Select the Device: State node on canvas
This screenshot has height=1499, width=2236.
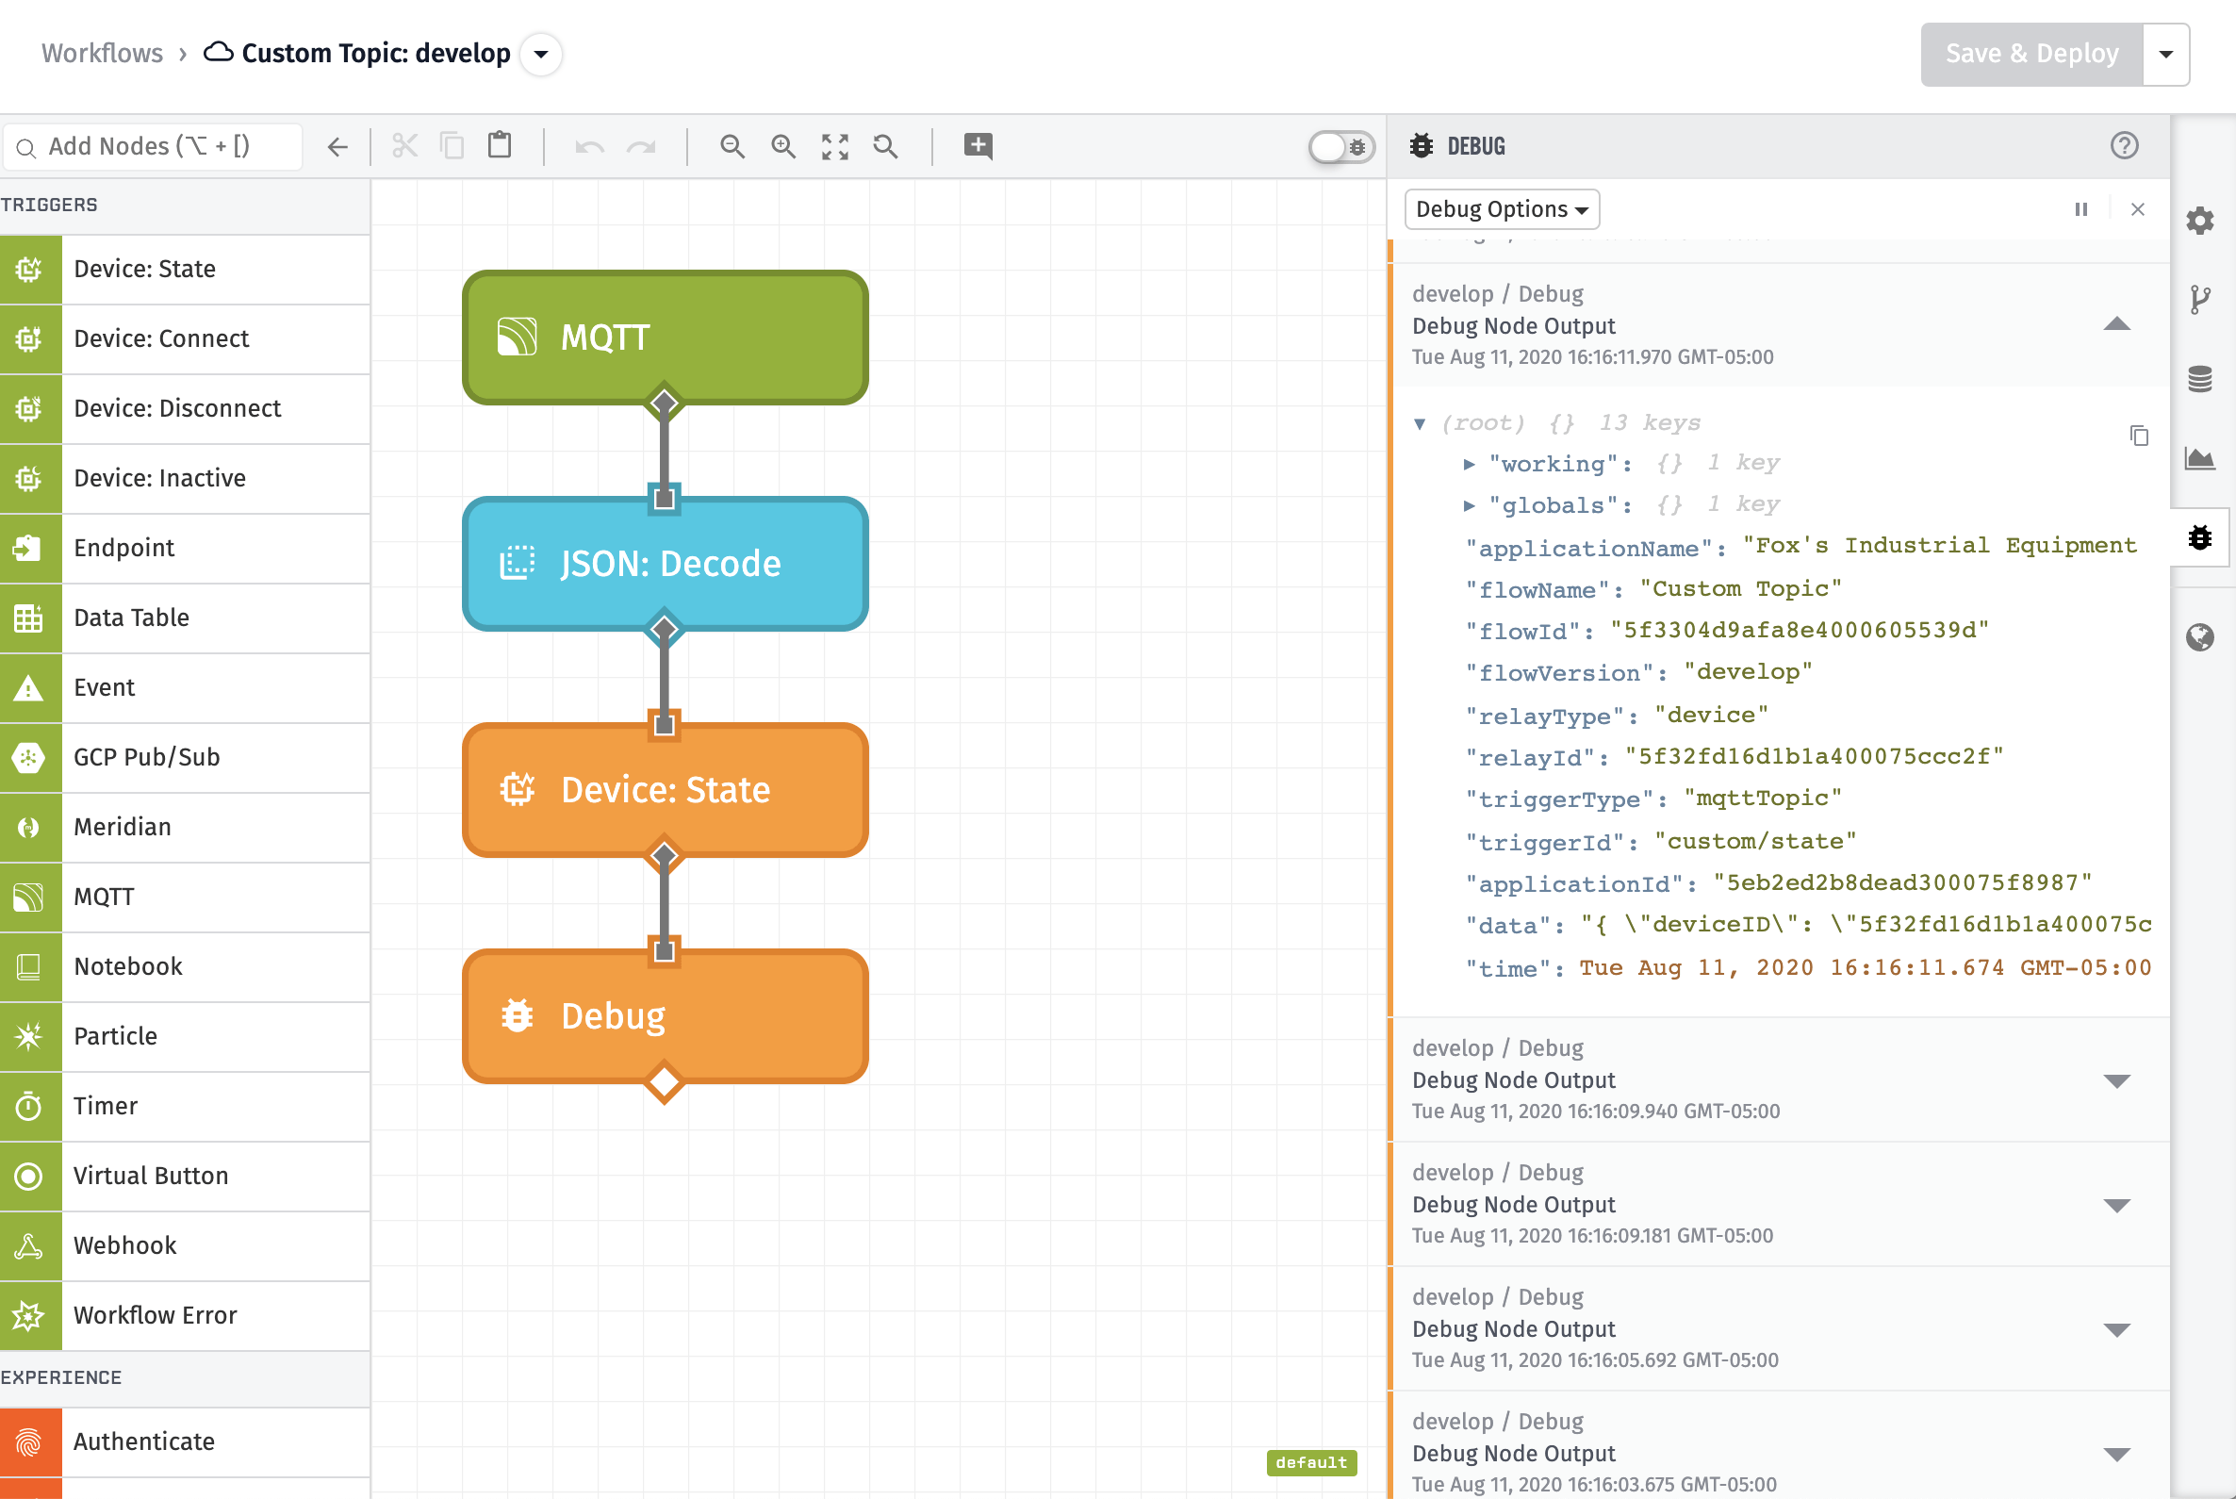pyautogui.click(x=666, y=791)
